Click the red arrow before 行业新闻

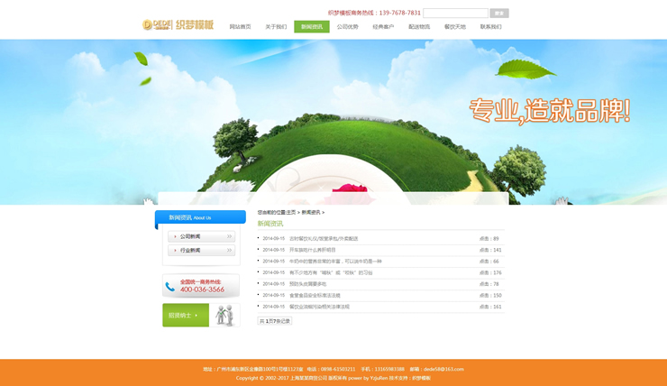pos(175,250)
